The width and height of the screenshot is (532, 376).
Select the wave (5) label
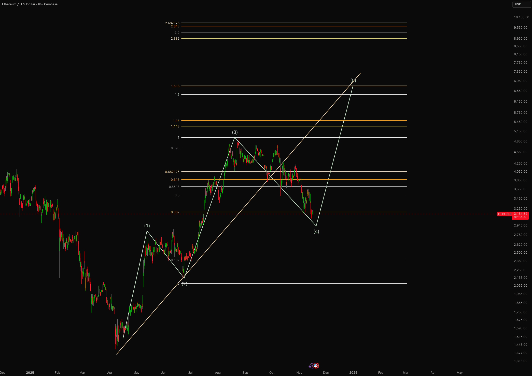tap(353, 80)
